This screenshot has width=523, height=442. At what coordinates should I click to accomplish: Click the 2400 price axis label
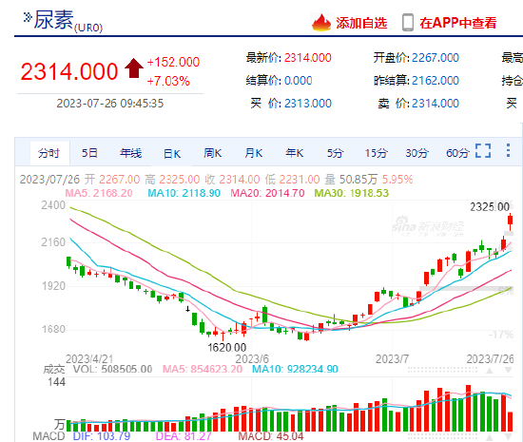pyautogui.click(x=53, y=205)
